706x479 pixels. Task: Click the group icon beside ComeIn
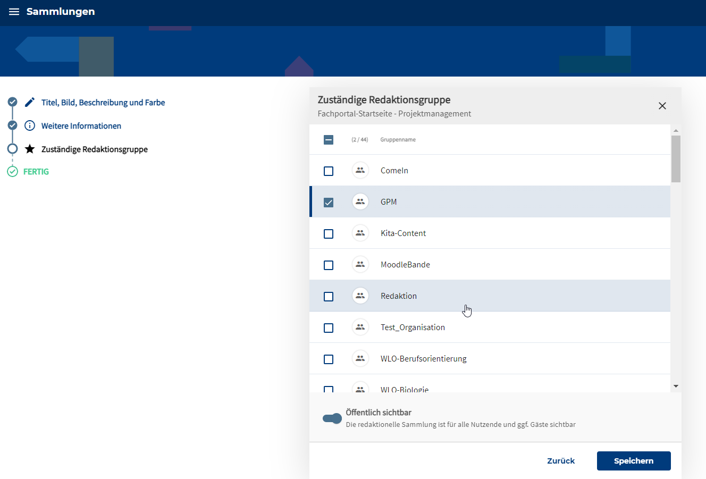(x=360, y=171)
